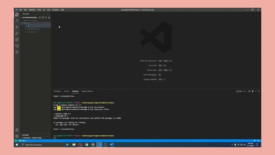This screenshot has height=155, width=275.
Task: Open File Explorer from the taskbar
Action: click(x=74, y=145)
